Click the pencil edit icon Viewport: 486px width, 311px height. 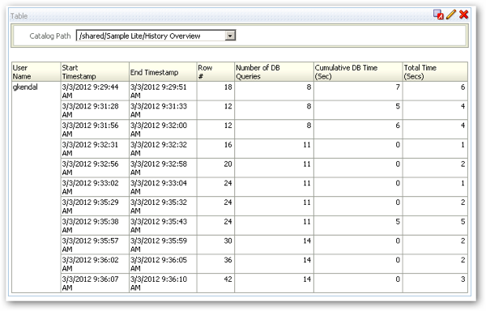click(x=451, y=15)
